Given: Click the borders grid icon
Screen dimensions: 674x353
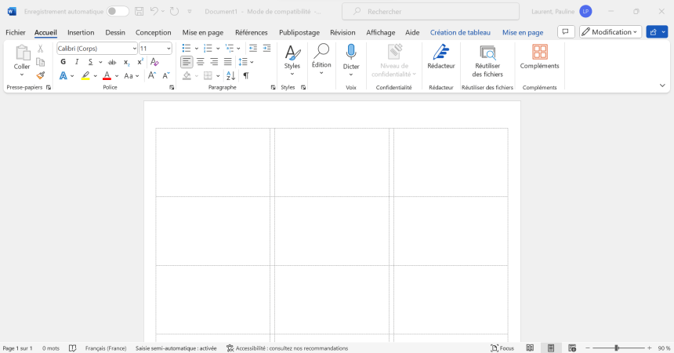Looking at the screenshot, I should 208,76.
